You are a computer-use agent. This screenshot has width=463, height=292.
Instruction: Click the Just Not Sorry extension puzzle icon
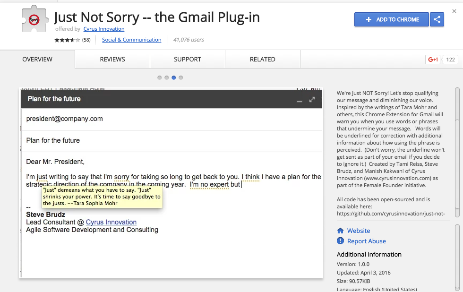tap(35, 19)
